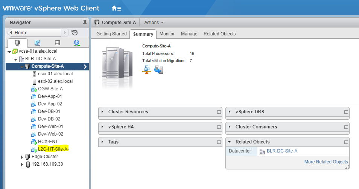
Task: Open More Related Objects link
Action: point(326,162)
